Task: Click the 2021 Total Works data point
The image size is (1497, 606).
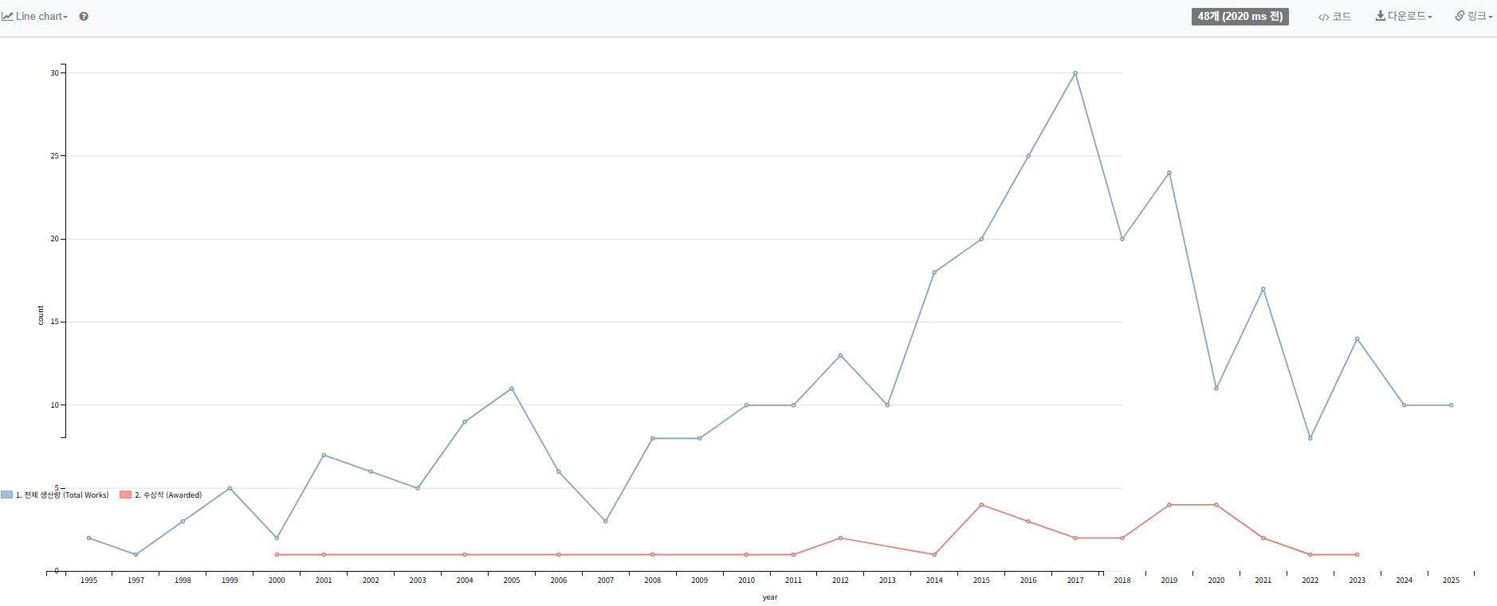Action: click(x=1263, y=289)
